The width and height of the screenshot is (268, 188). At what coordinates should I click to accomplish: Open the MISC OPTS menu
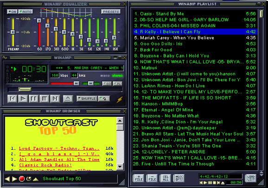pyautogui.click(x=179, y=178)
